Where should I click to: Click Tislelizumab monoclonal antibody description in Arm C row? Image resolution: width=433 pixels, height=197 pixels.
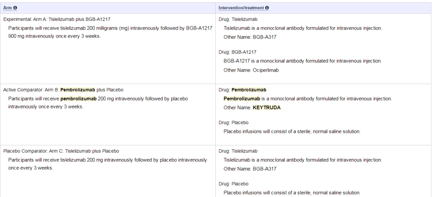[303, 160]
